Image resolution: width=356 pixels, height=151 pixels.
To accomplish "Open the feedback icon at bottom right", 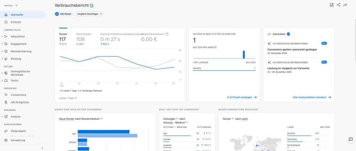I will click(350, 140).
